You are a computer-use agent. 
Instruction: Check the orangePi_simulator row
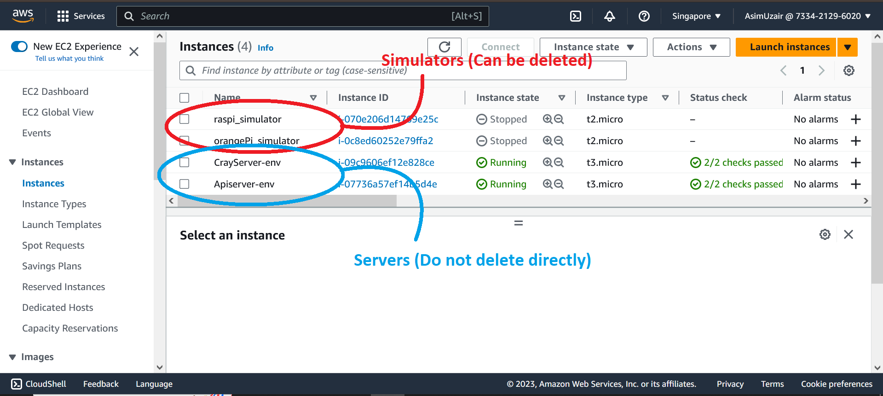185,141
